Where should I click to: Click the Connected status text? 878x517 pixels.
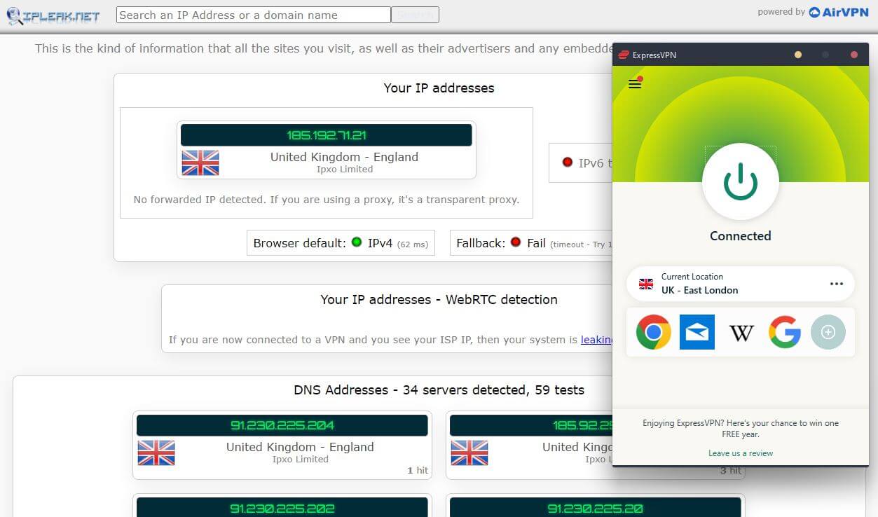pyautogui.click(x=740, y=236)
